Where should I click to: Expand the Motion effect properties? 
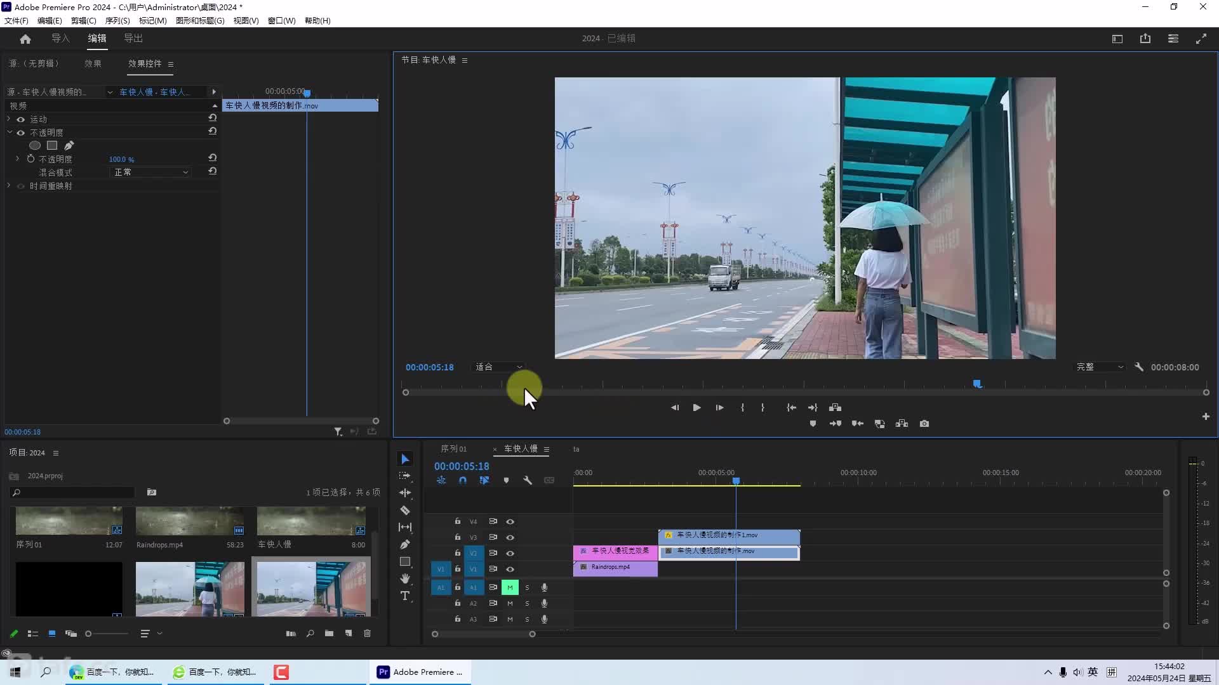[9, 119]
